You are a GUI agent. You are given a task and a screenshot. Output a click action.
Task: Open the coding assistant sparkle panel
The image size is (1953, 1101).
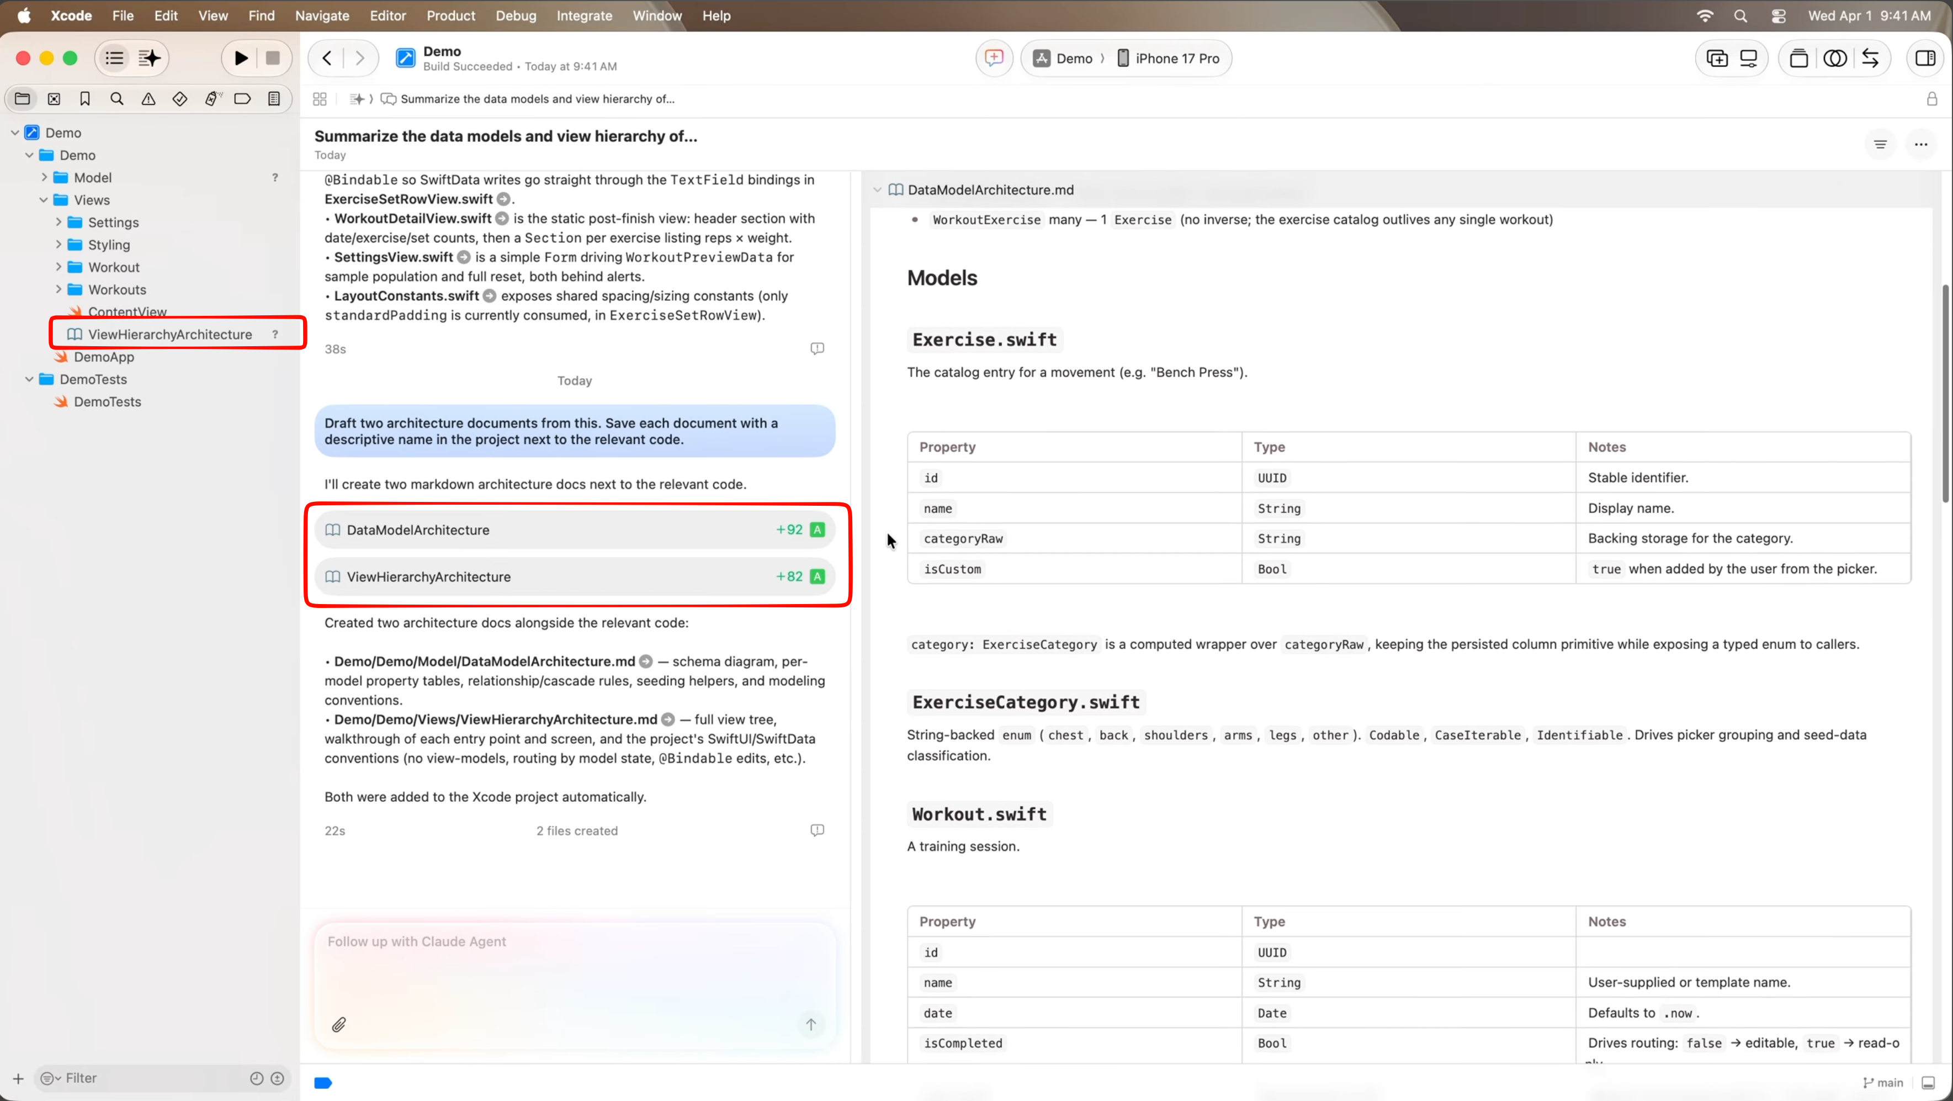[x=150, y=59]
